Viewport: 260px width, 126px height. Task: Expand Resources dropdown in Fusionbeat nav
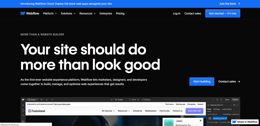point(124,111)
